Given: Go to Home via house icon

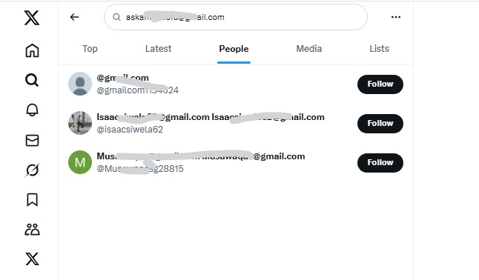Looking at the screenshot, I should point(32,50).
